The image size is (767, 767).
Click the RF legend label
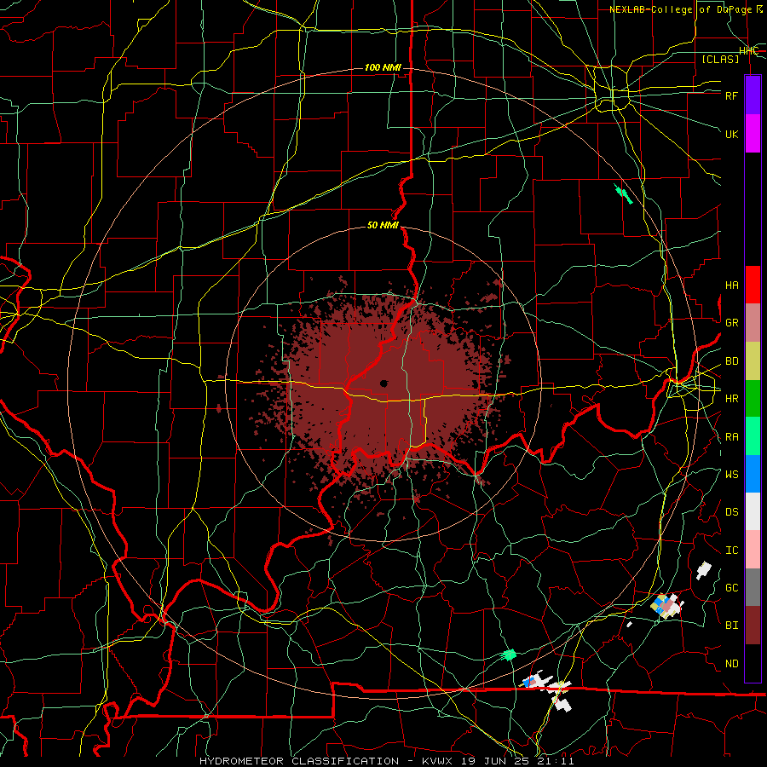[x=731, y=95]
